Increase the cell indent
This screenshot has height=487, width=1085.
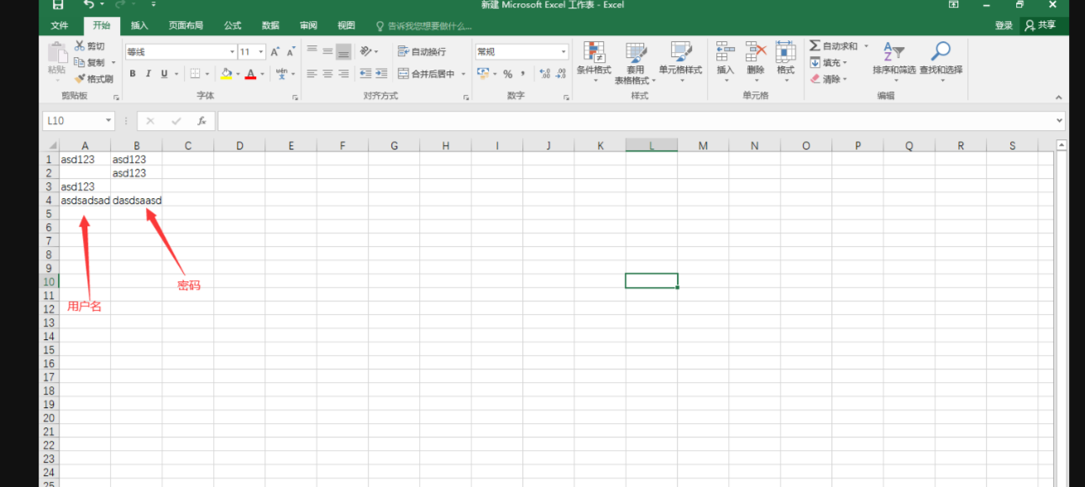pos(382,74)
